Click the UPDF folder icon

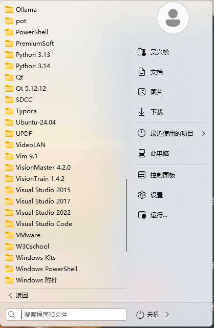pyautogui.click(x=9, y=134)
